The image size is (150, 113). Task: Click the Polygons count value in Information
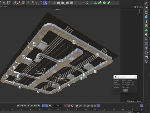coord(128,85)
